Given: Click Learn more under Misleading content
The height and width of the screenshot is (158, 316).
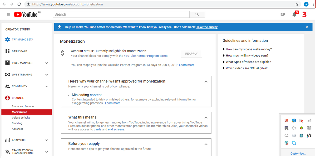Looking at the screenshot, I should 113,103.
